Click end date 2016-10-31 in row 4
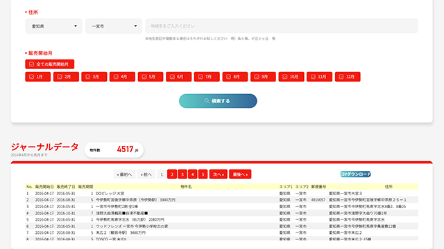444x249 pixels. click(66, 213)
